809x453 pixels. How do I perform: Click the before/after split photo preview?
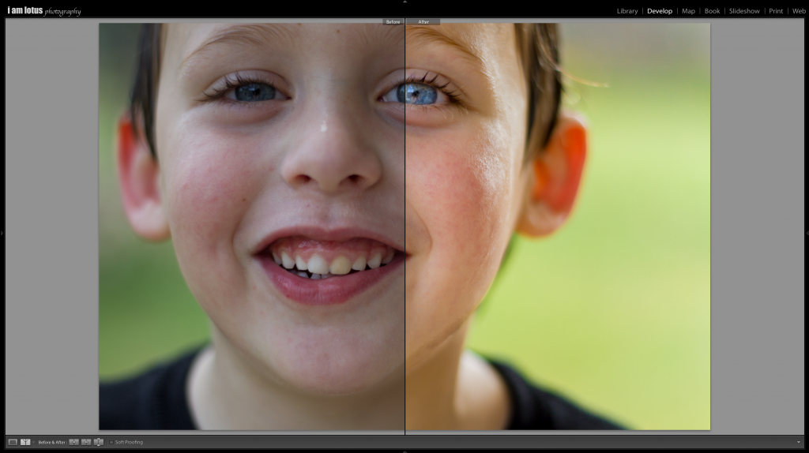[x=404, y=226]
